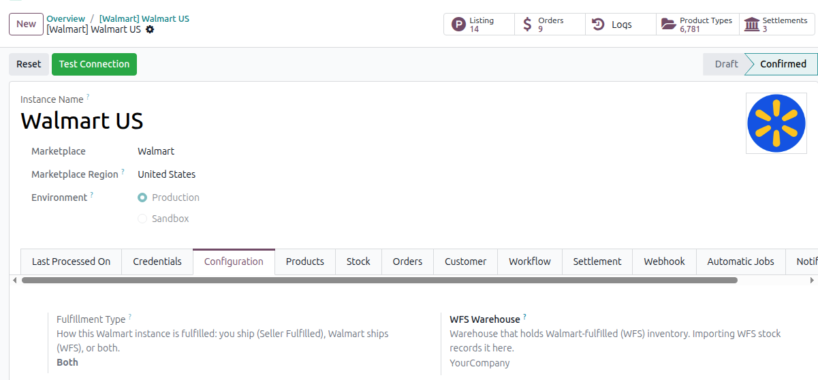Select the Sandbox environment radio button
Viewport: 818px width, 380px height.
(x=142, y=219)
